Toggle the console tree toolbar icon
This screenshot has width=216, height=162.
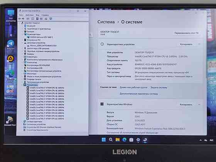click(x=28, y=19)
